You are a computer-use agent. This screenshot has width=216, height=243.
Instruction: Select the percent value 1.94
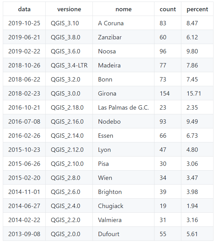[192, 206]
